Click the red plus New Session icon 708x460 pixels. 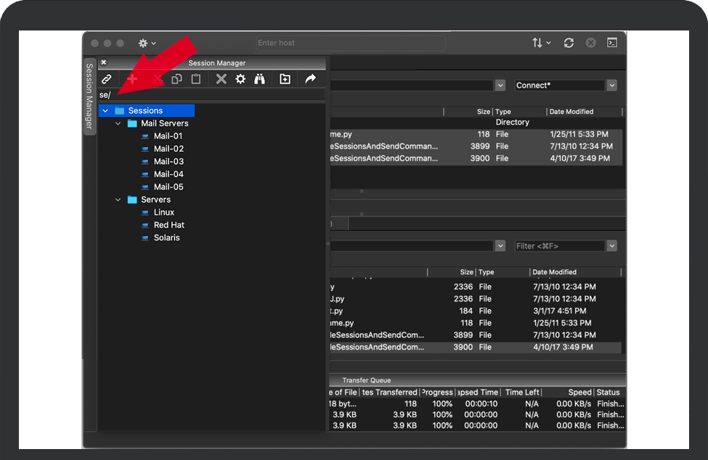(131, 79)
